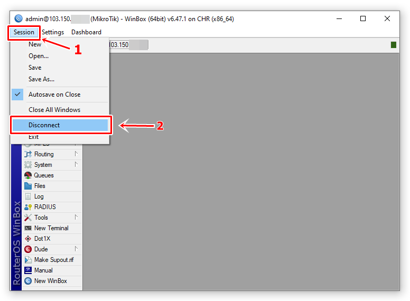Click the Dot1X icon
The image size is (410, 301).
[x=28, y=239]
